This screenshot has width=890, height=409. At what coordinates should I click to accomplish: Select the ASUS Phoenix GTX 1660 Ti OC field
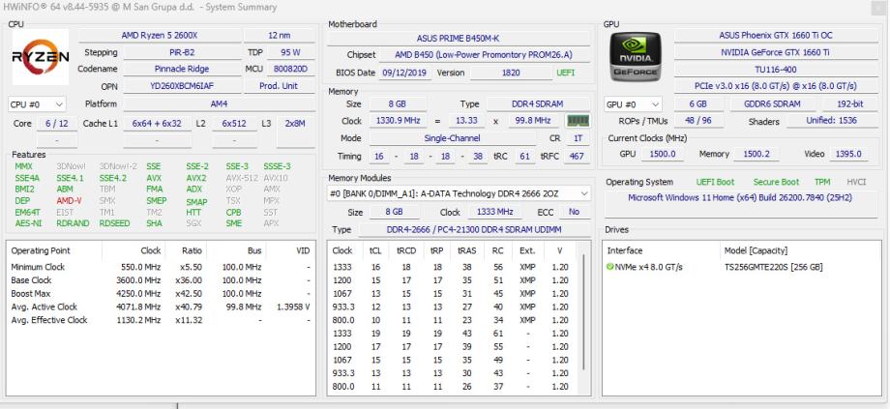coord(775,35)
